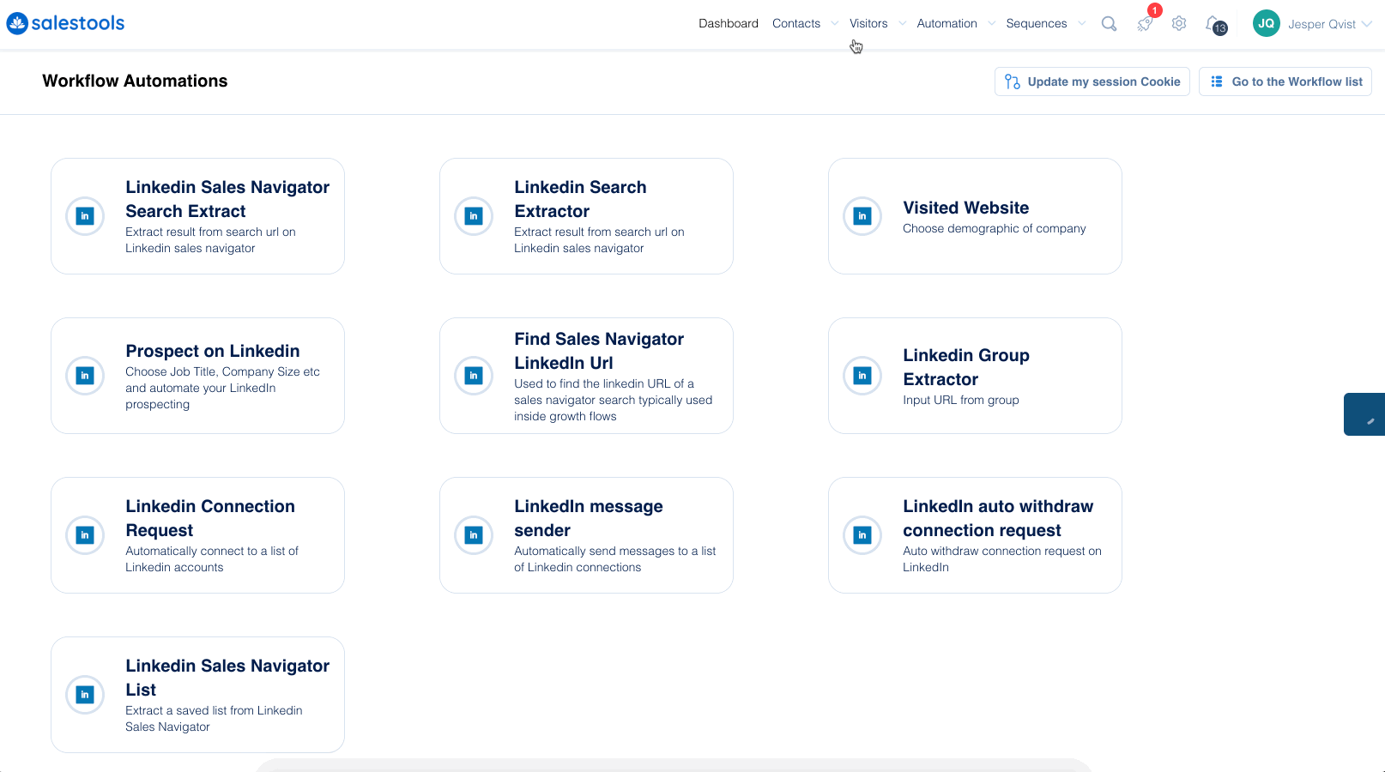This screenshot has width=1385, height=772.
Task: Click the Jesper Qvist user name
Action: pyautogui.click(x=1321, y=24)
